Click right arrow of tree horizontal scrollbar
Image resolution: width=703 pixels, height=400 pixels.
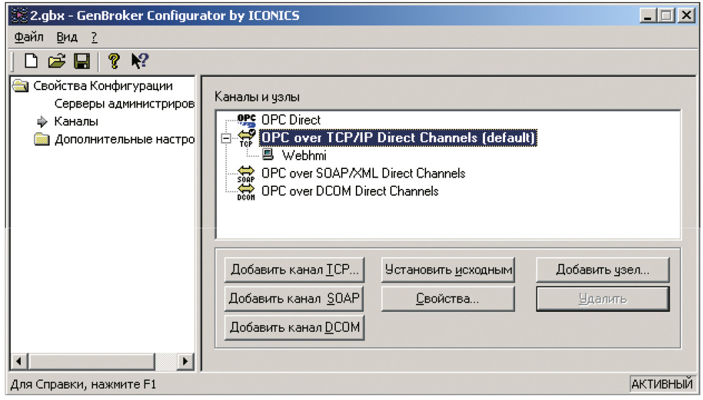(185, 361)
